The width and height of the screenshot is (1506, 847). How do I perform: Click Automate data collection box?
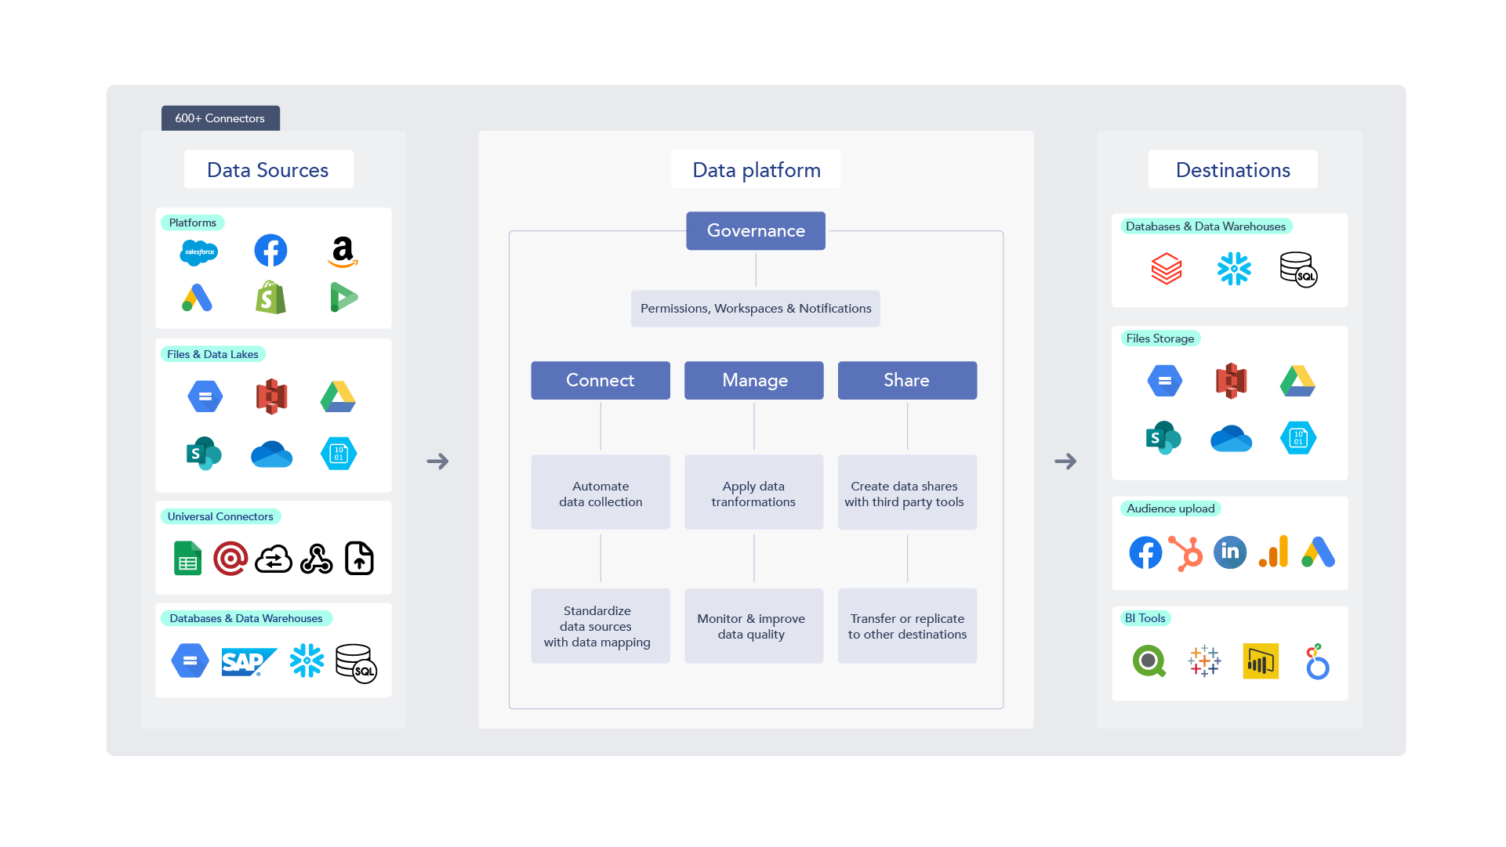601,493
